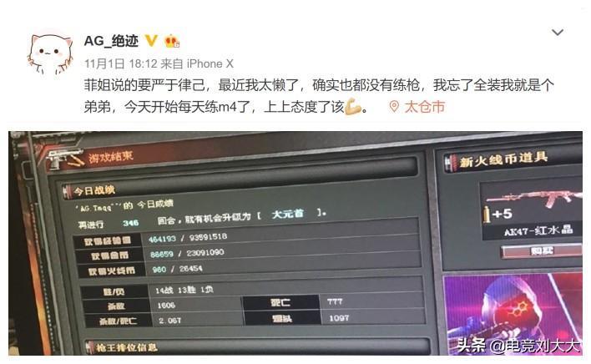Click the location pin icon
Image resolution: width=591 pixels, height=364 pixels.
pos(394,107)
